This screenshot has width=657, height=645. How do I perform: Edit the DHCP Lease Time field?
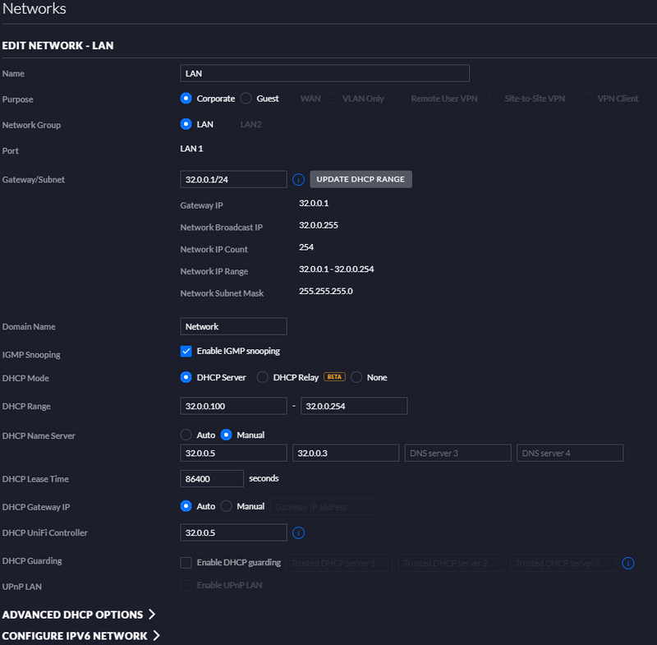pyautogui.click(x=212, y=478)
